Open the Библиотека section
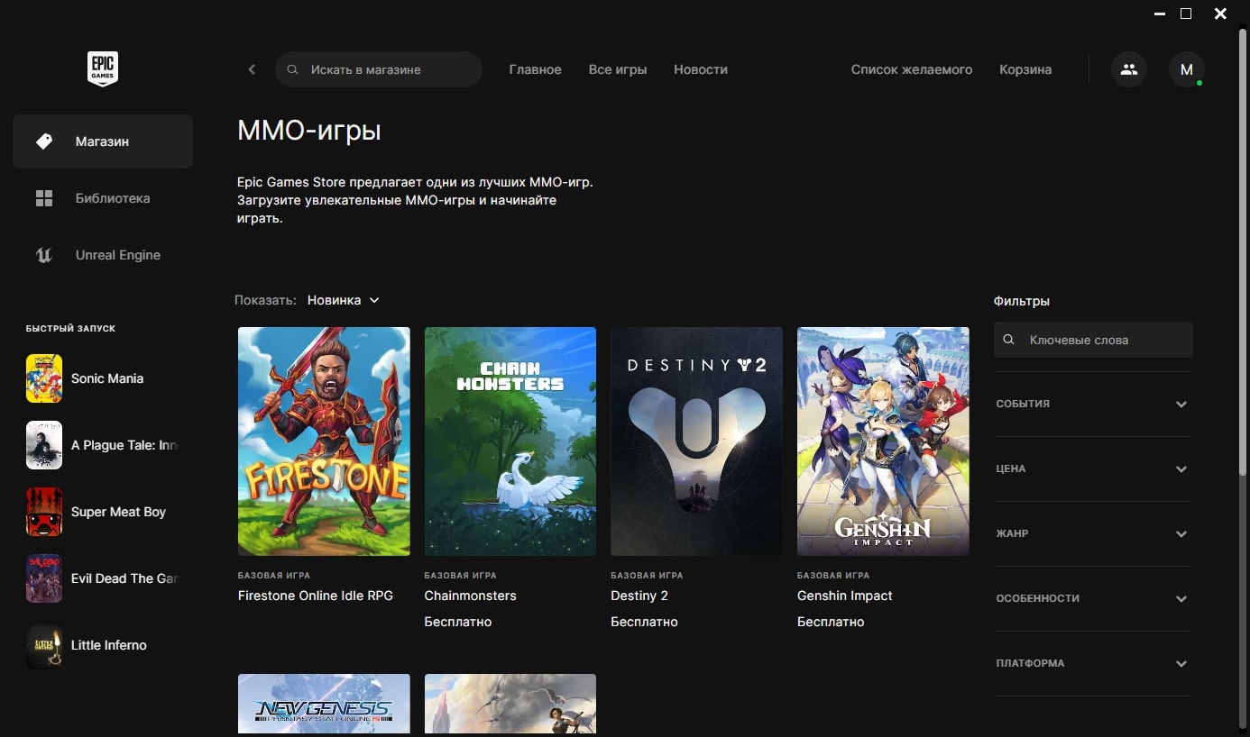 [103, 198]
